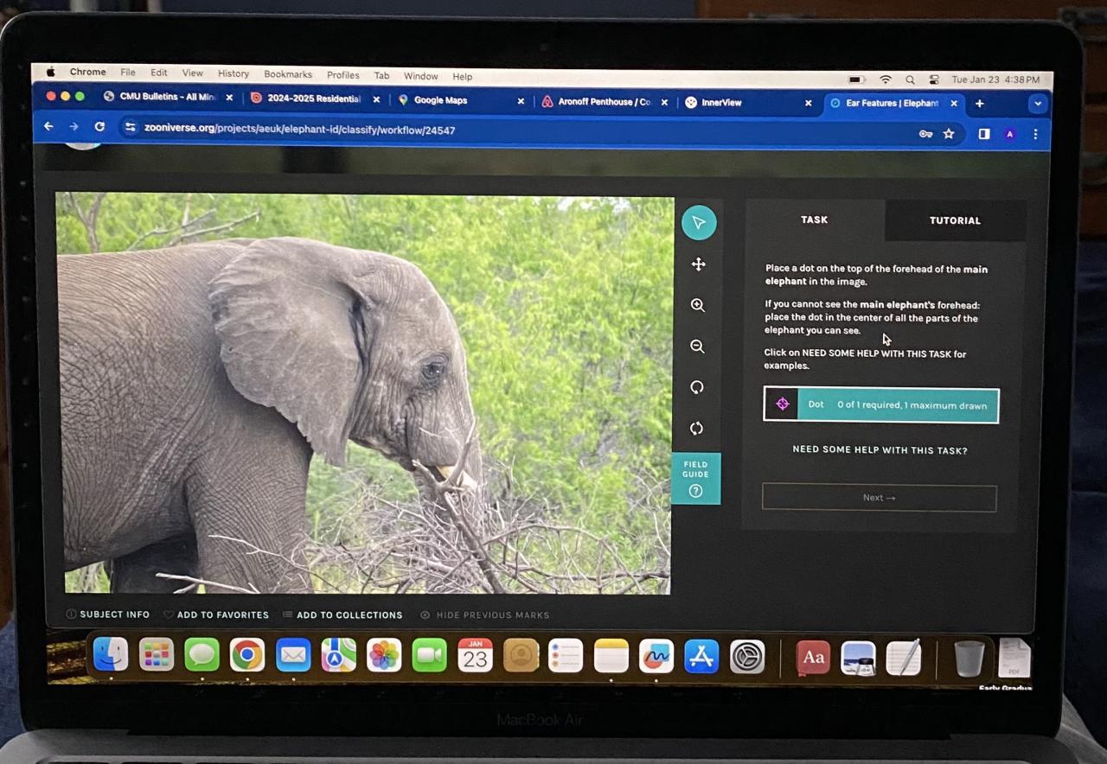Expand the tab search dropdown

coord(1038,104)
